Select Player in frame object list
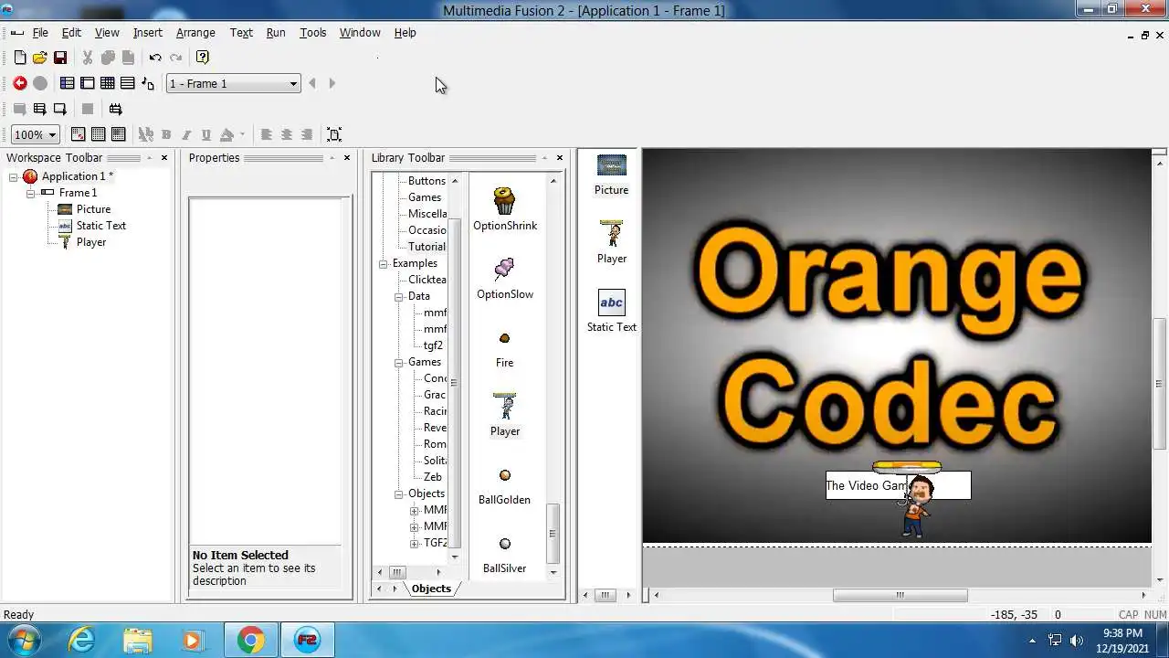The width and height of the screenshot is (1169, 658). [x=611, y=242]
